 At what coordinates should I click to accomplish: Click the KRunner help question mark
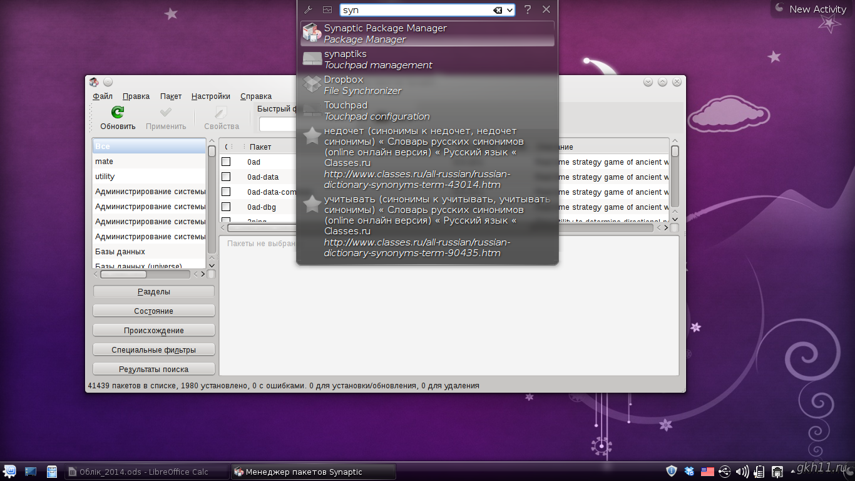coord(528,9)
